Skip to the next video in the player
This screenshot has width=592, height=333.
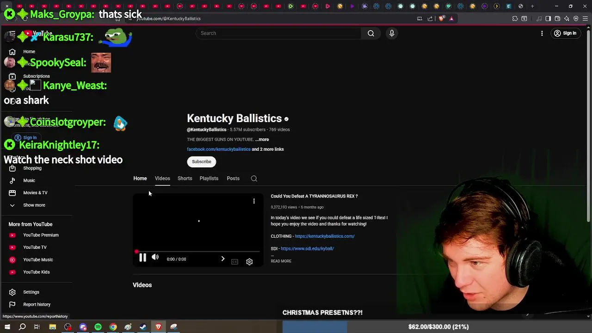tap(222, 259)
